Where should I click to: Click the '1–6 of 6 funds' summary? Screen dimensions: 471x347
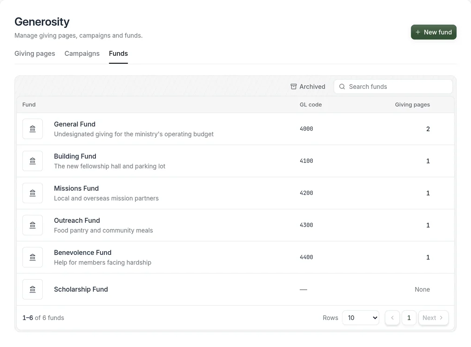(x=43, y=318)
